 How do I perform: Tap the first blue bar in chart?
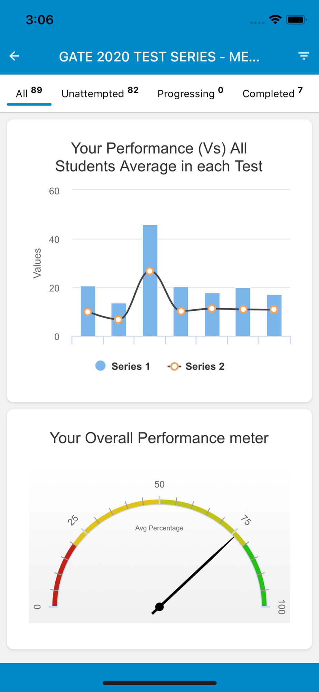pos(88,311)
